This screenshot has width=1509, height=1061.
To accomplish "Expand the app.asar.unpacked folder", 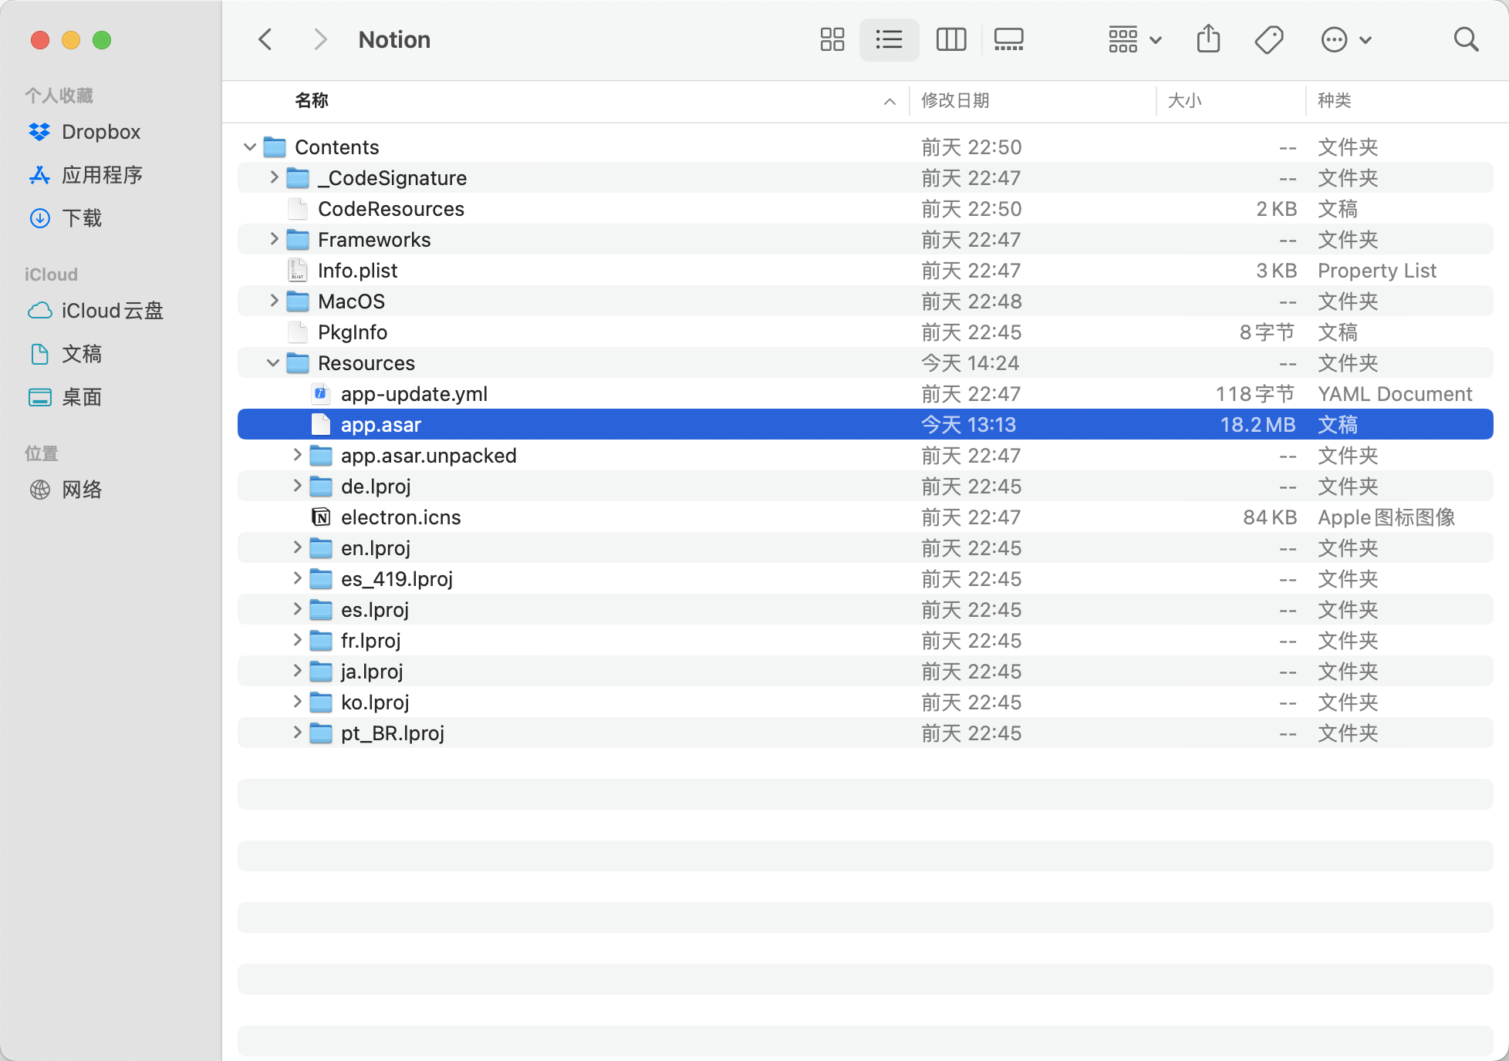I will coord(296,455).
